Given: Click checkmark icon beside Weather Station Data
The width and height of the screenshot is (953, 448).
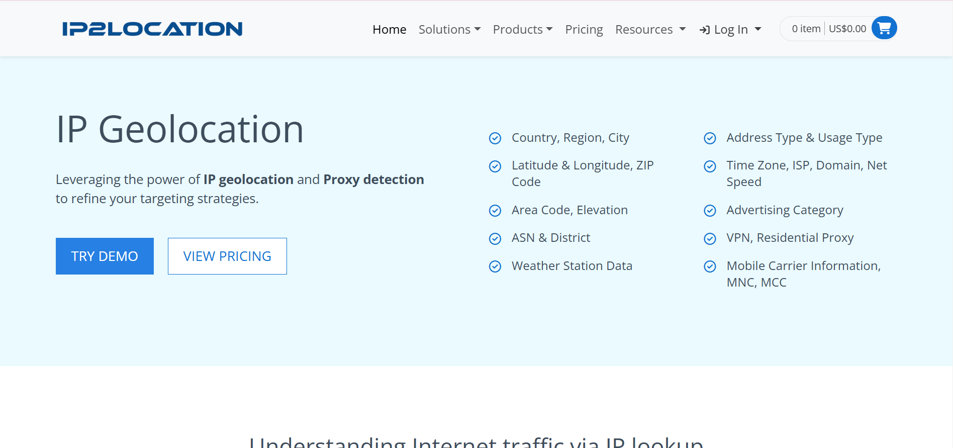Looking at the screenshot, I should point(495,266).
